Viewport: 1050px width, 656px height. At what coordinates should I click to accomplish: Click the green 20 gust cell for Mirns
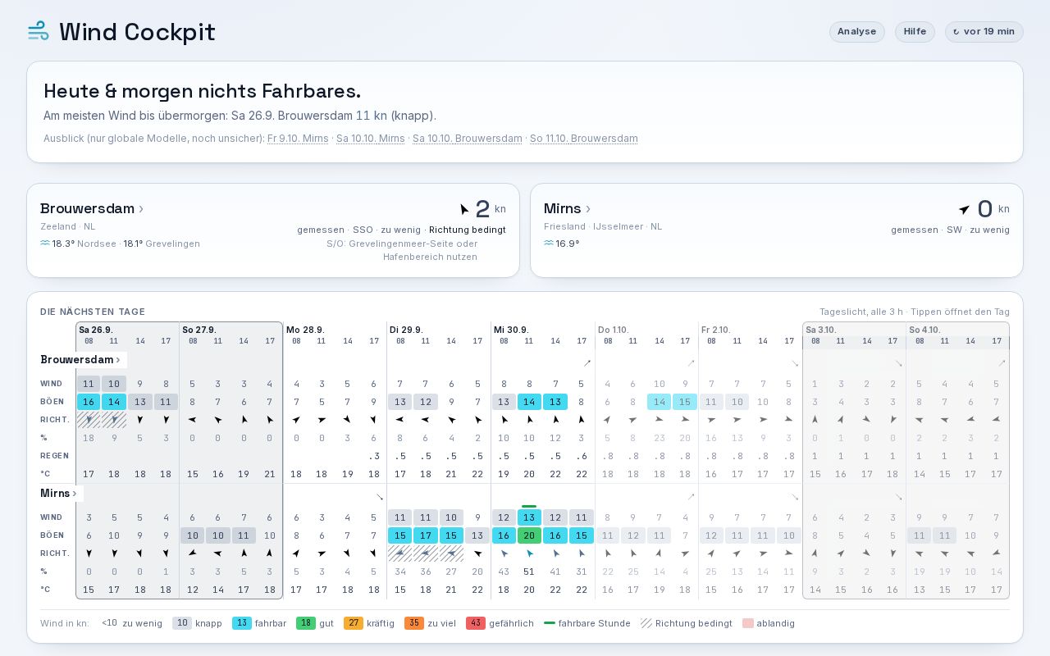click(x=529, y=535)
